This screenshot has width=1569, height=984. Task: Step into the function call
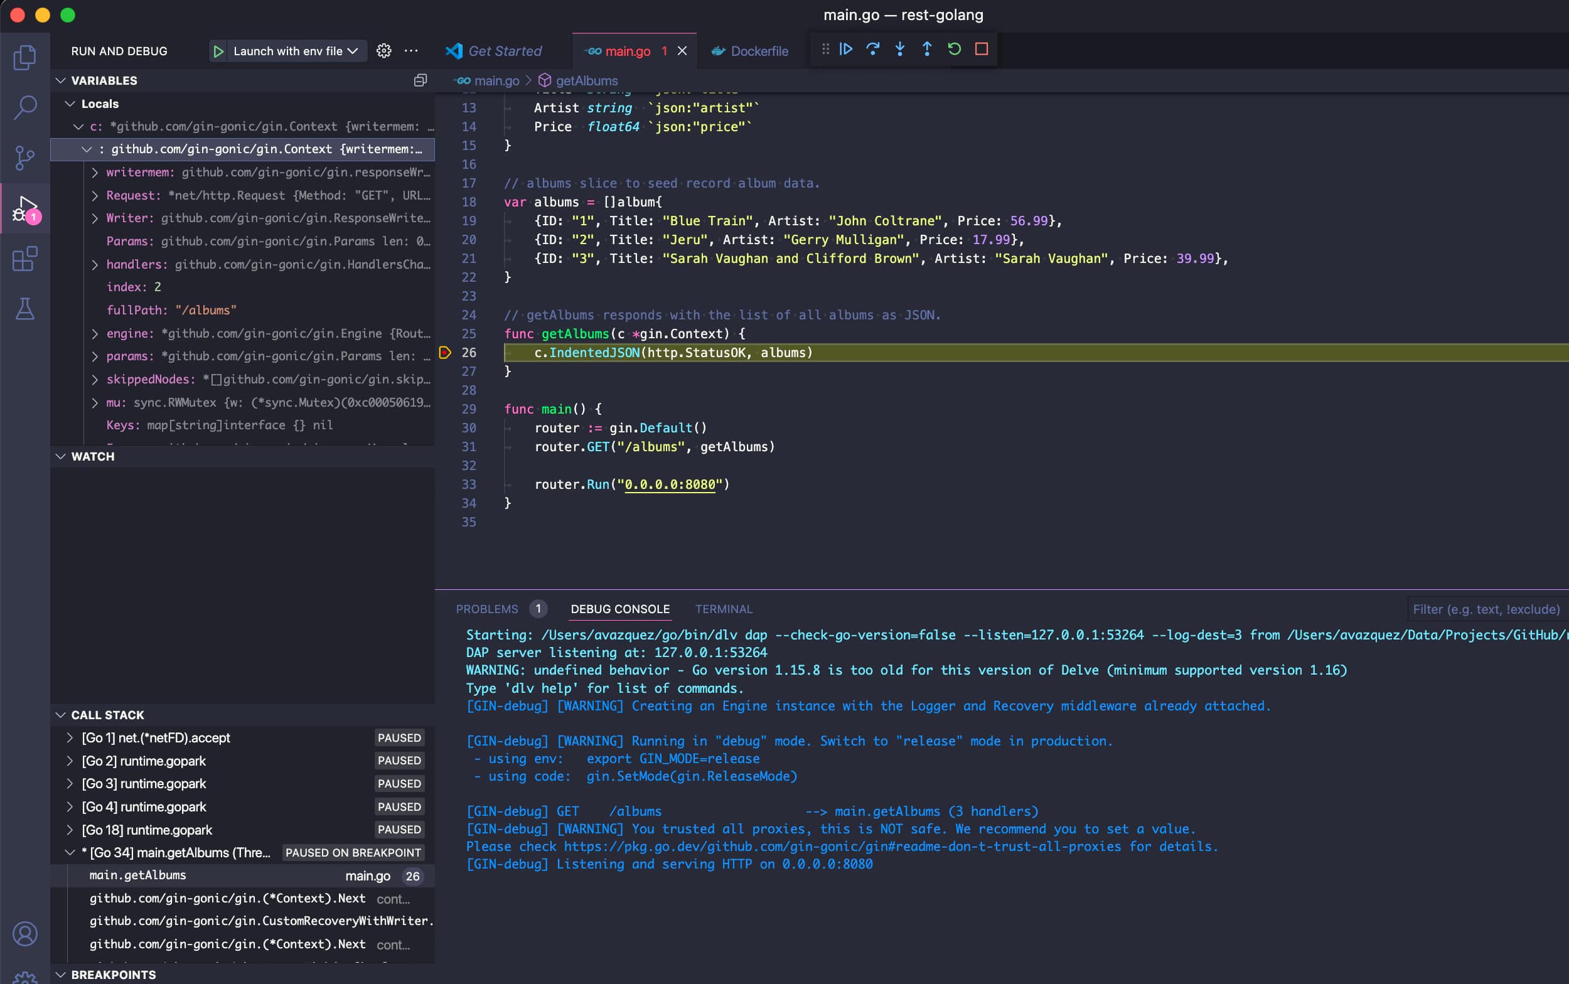click(899, 49)
